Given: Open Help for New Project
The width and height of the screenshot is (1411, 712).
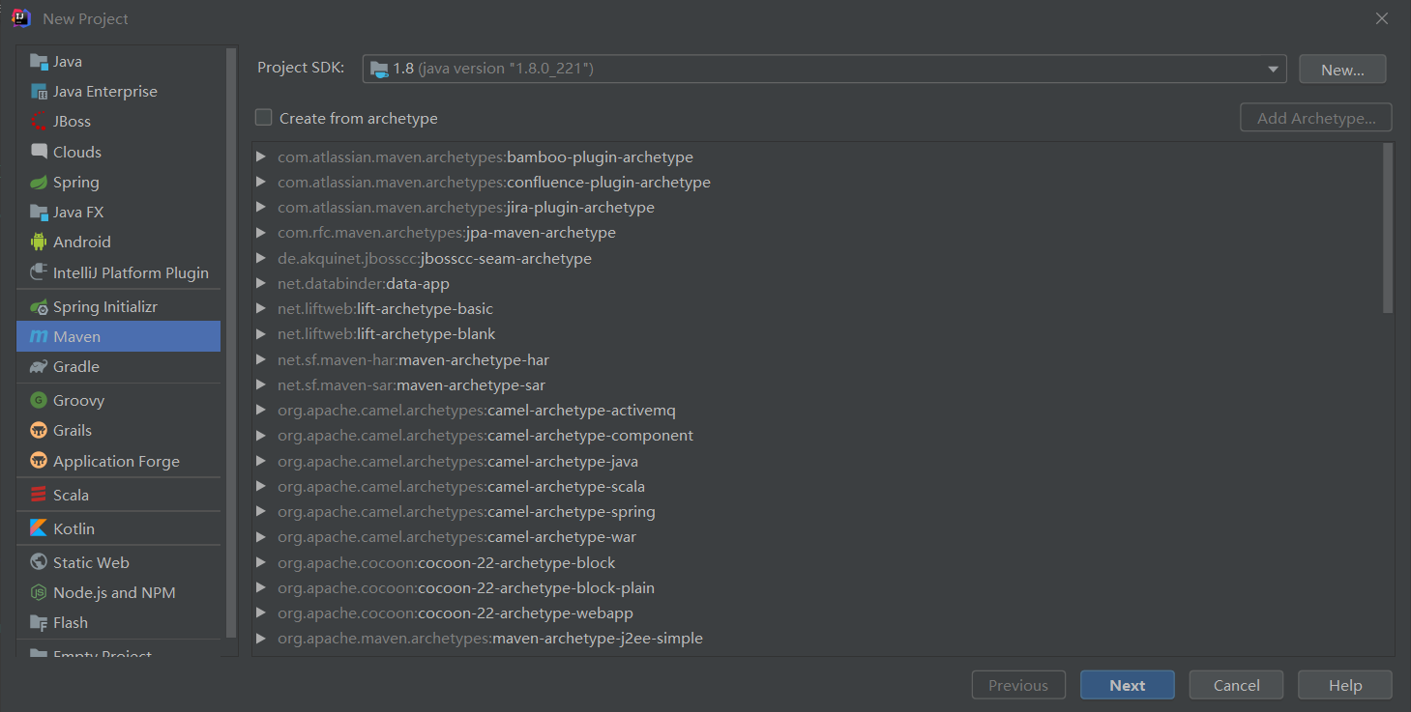Looking at the screenshot, I should tap(1345, 685).
